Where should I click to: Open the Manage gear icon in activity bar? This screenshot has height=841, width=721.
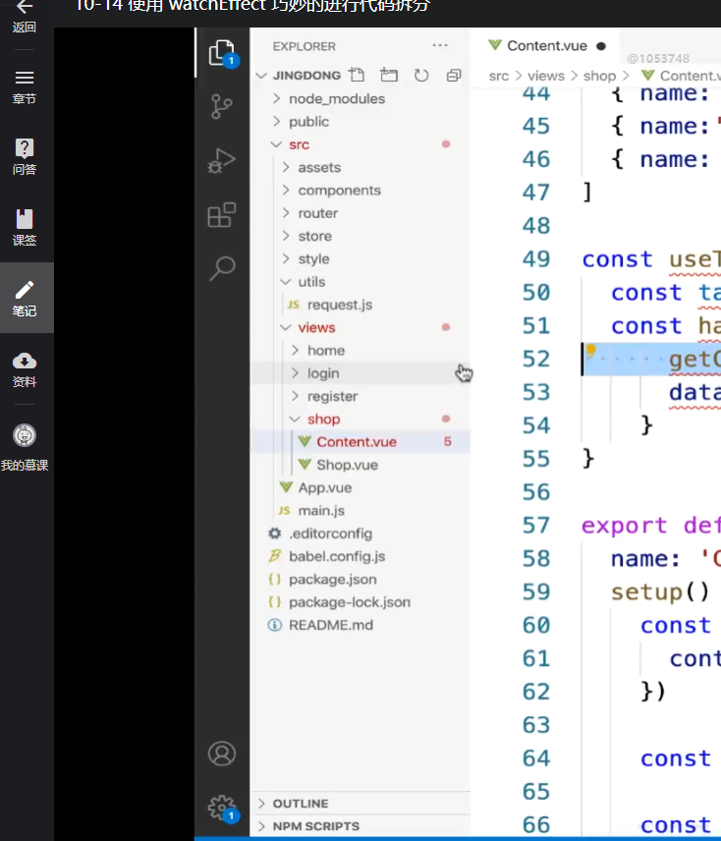click(221, 808)
